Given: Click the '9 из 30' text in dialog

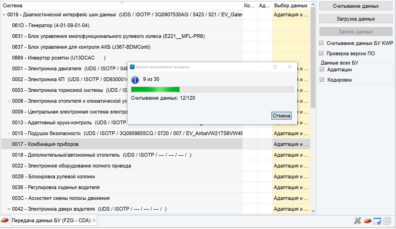Looking at the screenshot, I should [x=151, y=79].
